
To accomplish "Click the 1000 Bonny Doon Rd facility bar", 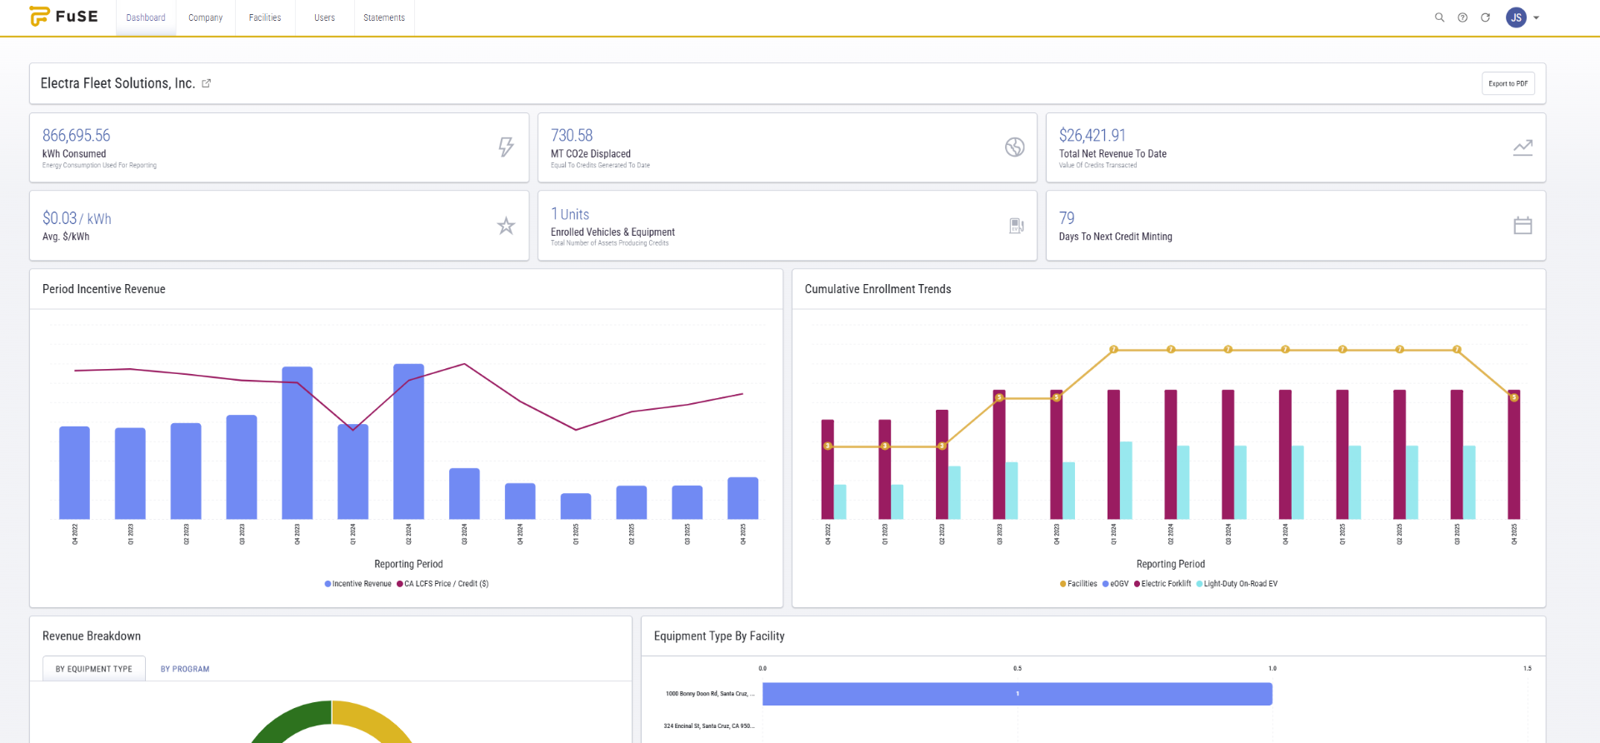I will 1017,694.
